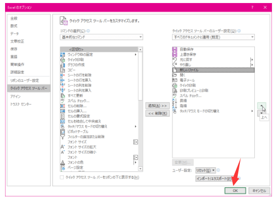
Task: Open 全般 options category
Action: click(14, 19)
